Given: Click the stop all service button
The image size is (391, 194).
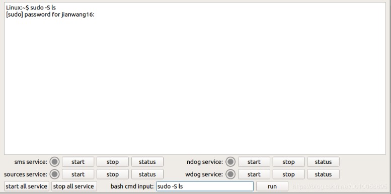Looking at the screenshot, I should [x=74, y=186].
